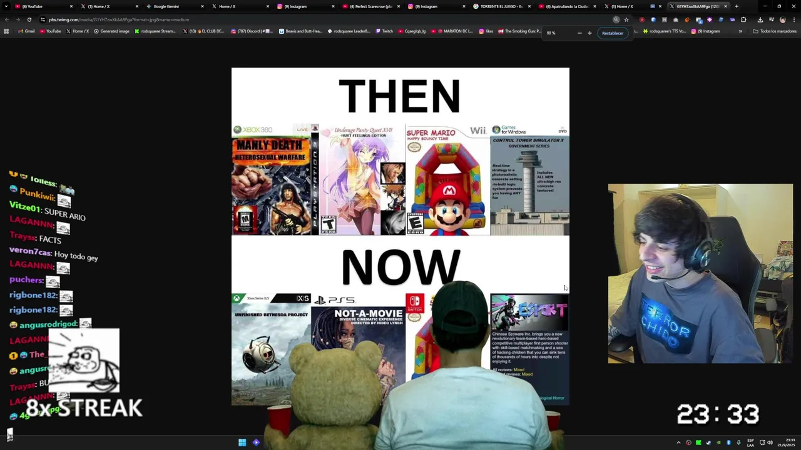Reload the current page
Viewport: 801px width, 450px height.
[29, 19]
